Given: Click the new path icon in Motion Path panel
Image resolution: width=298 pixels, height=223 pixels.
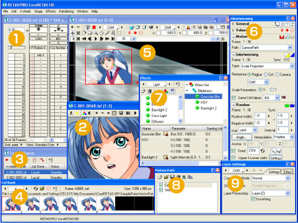Looking at the screenshot, I should tap(160, 177).
